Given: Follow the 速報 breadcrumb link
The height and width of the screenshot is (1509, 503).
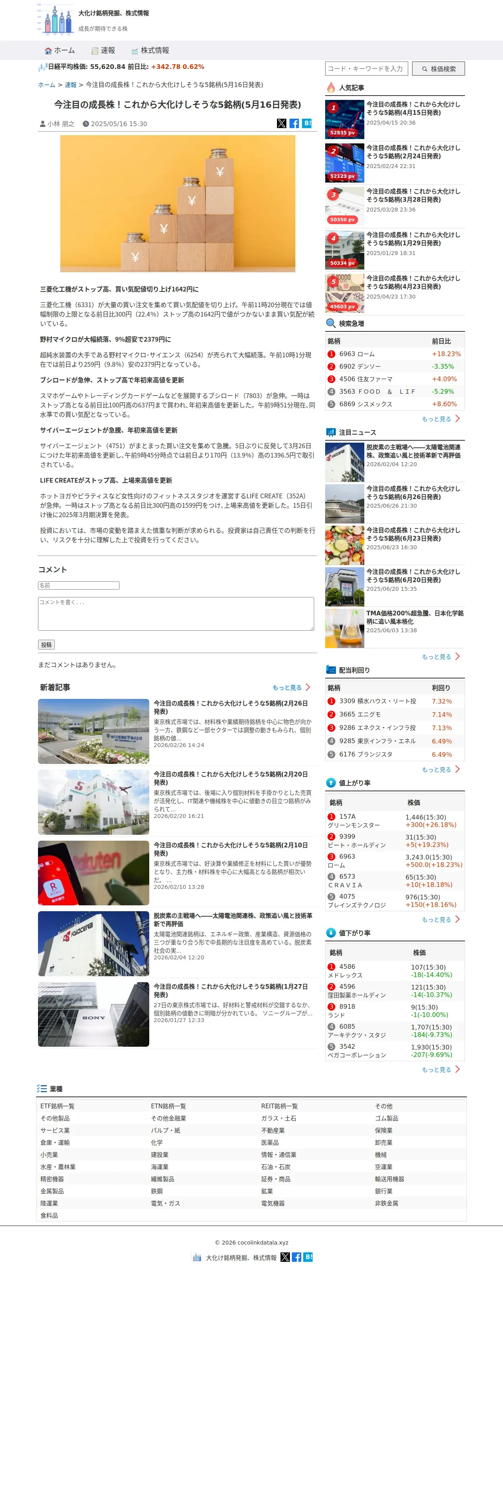Looking at the screenshot, I should point(71,85).
